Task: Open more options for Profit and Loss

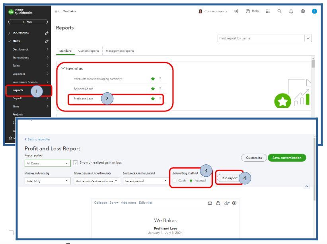Action: pos(160,99)
